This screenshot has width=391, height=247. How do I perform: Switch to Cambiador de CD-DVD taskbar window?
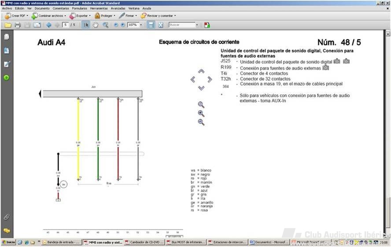[144, 242]
